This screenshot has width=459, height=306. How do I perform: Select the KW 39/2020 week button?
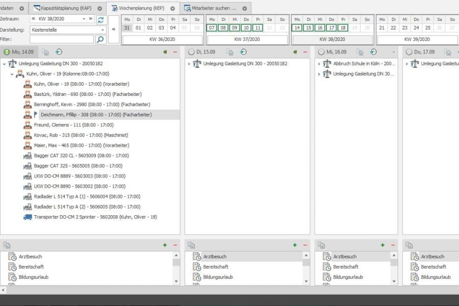[x=418, y=39]
